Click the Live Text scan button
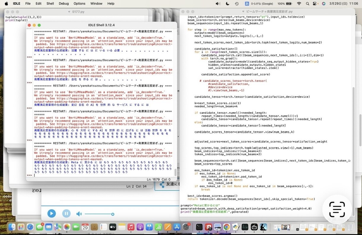362x235 pixels. click(x=337, y=209)
